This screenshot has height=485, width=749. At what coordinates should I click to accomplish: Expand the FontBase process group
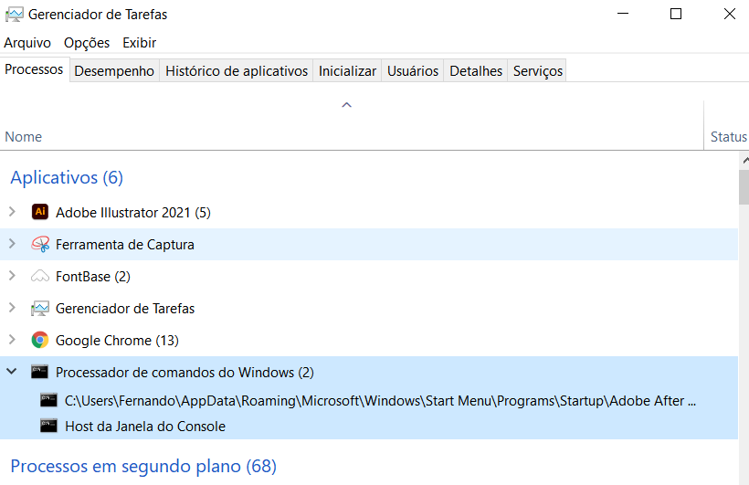[12, 276]
